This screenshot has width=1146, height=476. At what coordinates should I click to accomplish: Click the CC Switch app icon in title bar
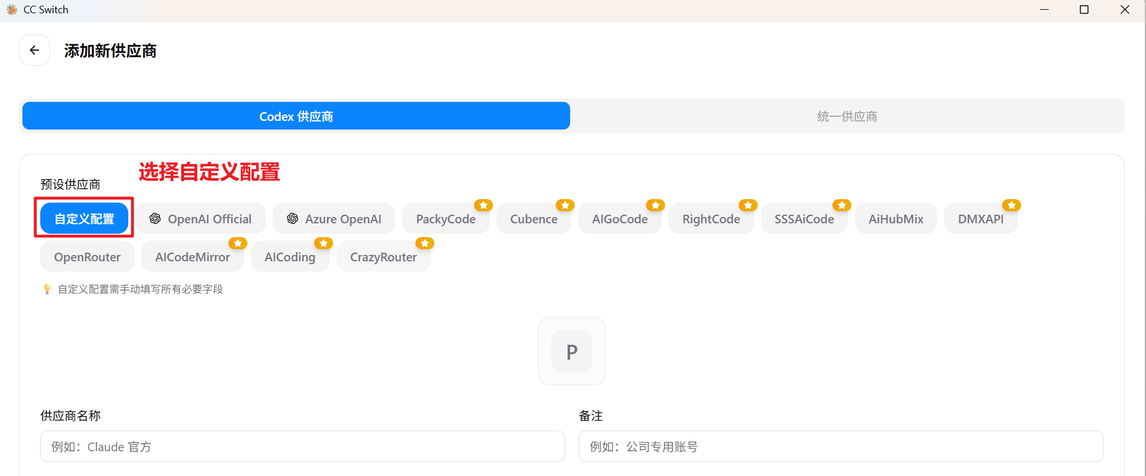coord(12,10)
